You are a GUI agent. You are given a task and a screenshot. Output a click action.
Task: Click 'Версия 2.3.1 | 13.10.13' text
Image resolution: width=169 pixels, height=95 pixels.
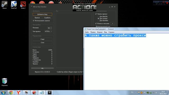(42, 72)
